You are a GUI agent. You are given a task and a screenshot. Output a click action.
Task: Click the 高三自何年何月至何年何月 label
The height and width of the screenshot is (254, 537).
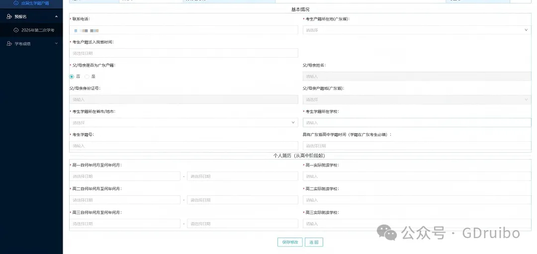(x=97, y=212)
